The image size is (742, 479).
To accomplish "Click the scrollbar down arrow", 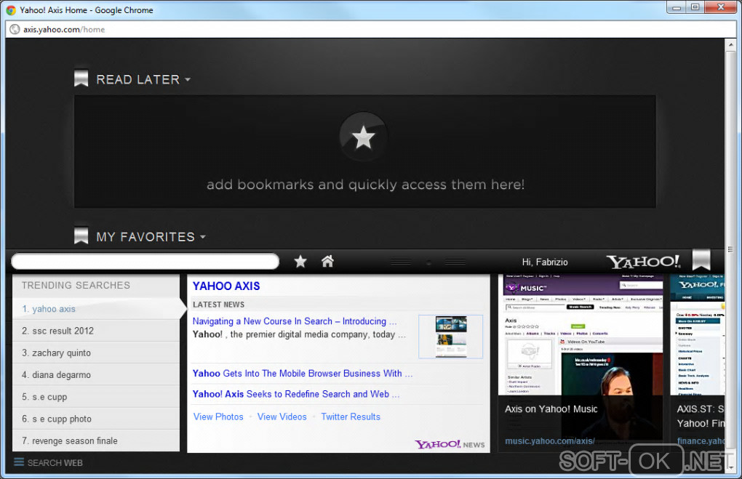I will click(x=730, y=467).
